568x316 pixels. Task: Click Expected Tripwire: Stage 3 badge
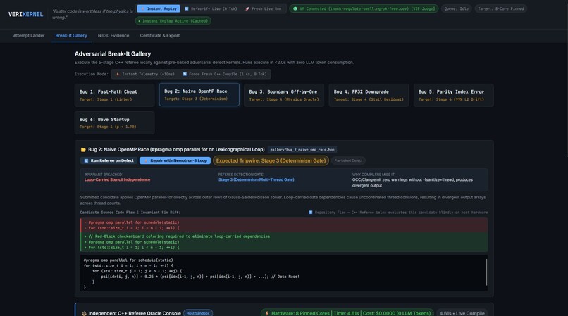(271, 160)
